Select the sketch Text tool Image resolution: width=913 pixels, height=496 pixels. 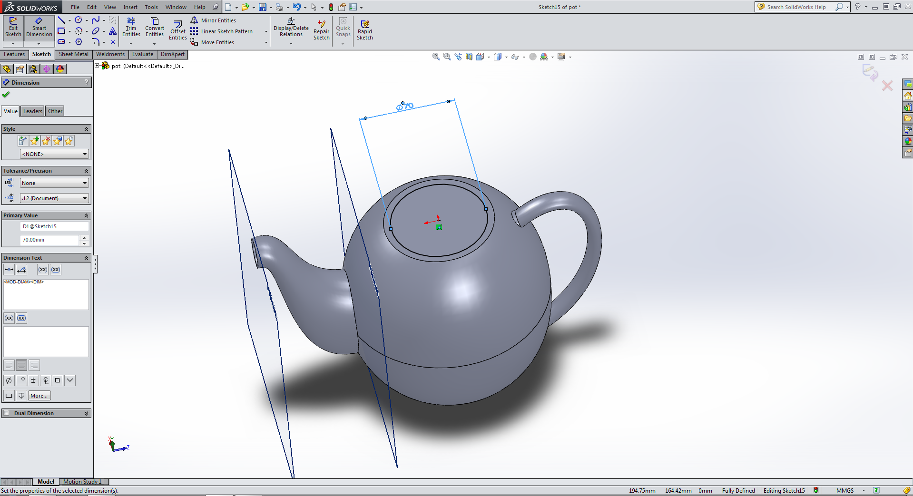tap(113, 31)
